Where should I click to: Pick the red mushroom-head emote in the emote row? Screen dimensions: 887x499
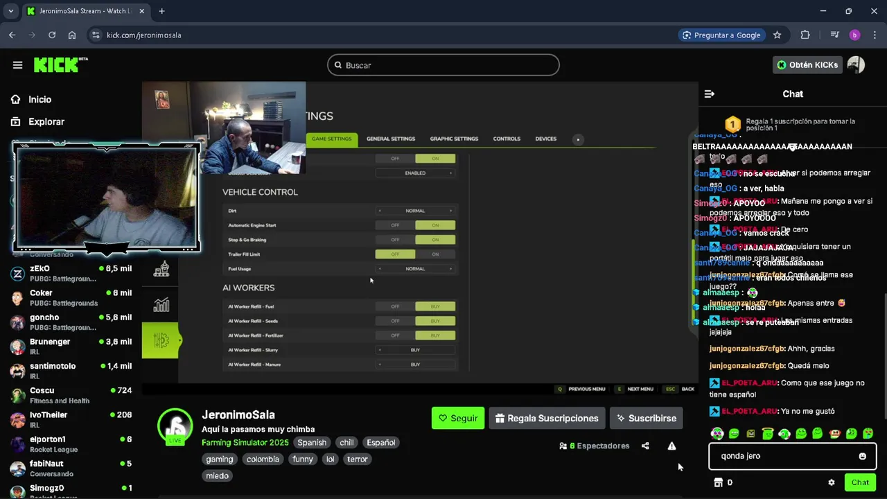[834, 434]
